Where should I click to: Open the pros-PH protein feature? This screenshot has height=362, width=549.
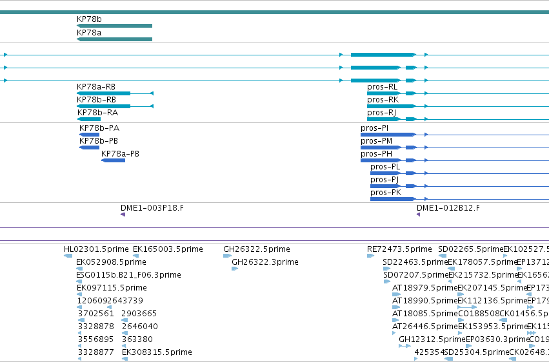click(x=455, y=160)
